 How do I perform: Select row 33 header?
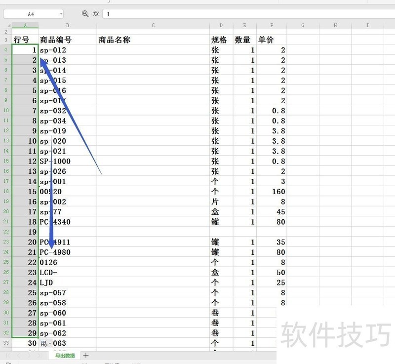(x=6, y=343)
